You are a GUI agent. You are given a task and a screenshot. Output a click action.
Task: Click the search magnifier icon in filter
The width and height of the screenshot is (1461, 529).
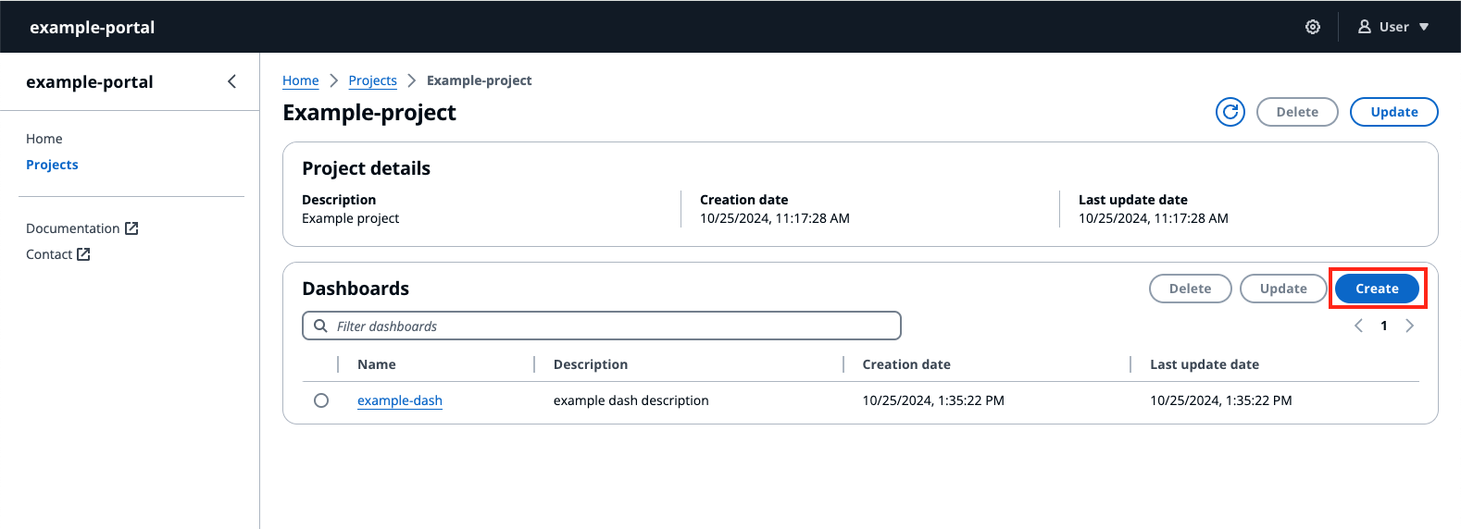point(320,326)
